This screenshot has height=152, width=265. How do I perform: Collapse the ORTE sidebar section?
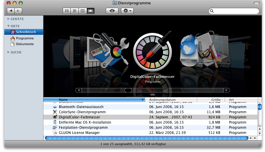pos(8,26)
